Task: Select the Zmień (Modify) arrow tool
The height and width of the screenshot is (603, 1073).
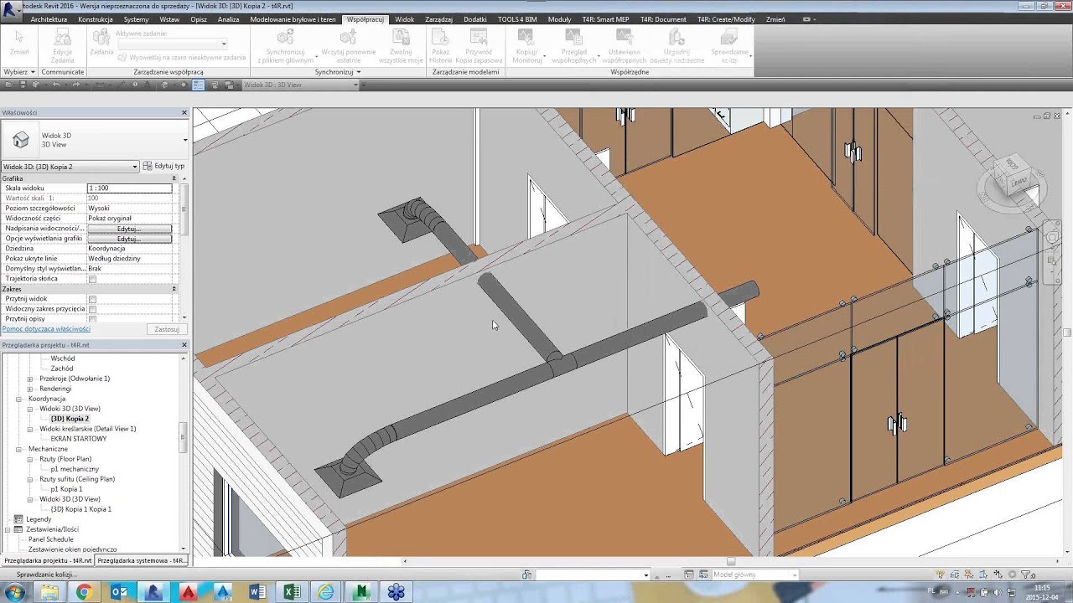Action: 19,44
